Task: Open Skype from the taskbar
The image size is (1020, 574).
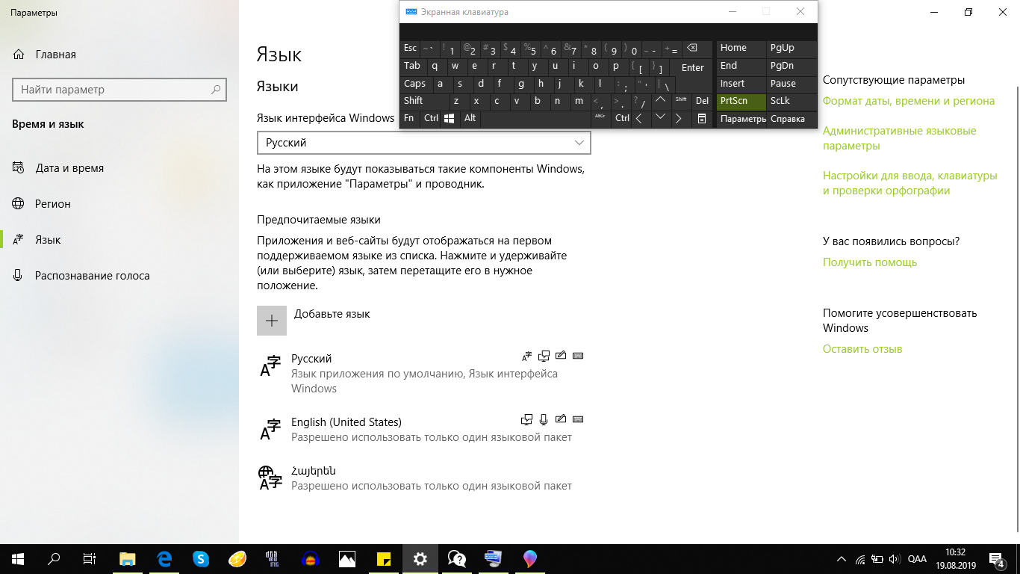Action: pos(201,558)
